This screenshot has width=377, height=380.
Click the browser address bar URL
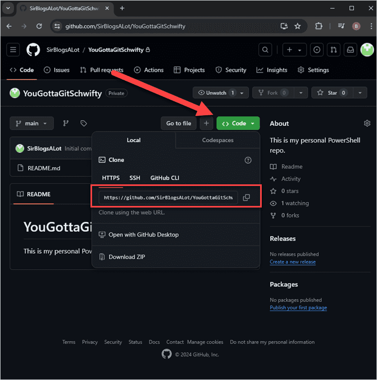125,26
